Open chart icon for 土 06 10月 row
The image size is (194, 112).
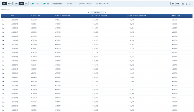pos(3,40)
